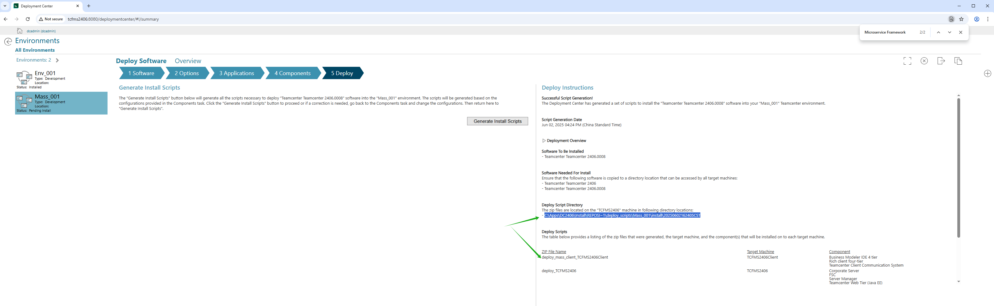This screenshot has width=994, height=306.
Task: Open the Chrome three-dot menu
Action: [988, 19]
